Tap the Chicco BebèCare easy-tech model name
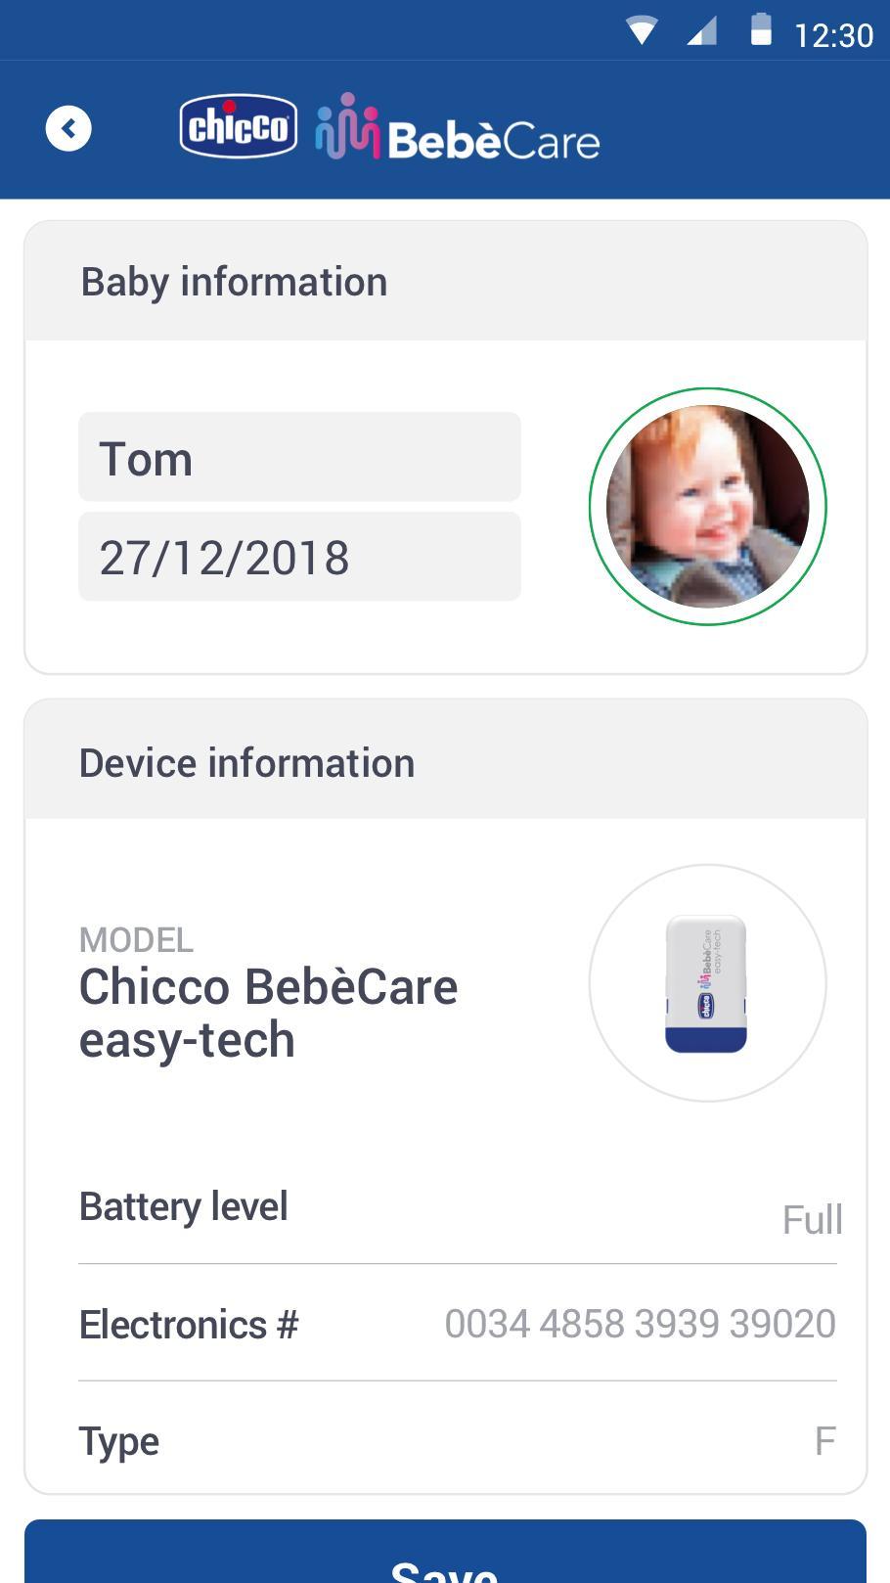 click(268, 1013)
